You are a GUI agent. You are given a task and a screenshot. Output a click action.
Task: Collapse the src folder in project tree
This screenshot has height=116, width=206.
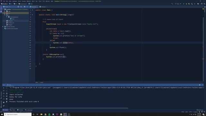5,15
